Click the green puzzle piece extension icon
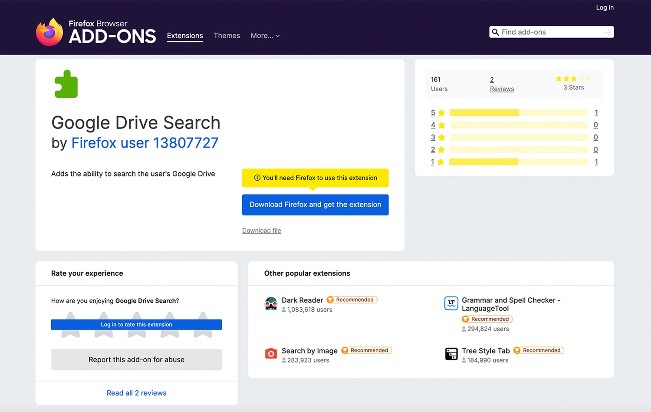Image resolution: width=651 pixels, height=412 pixels. (x=66, y=83)
